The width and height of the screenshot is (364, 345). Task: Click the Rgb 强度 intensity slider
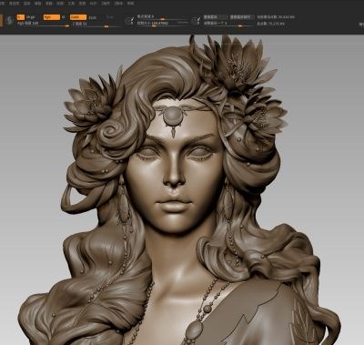click(x=43, y=25)
